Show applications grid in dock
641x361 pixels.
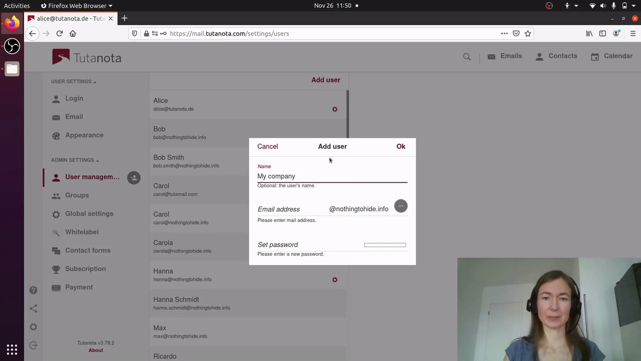pyautogui.click(x=12, y=349)
